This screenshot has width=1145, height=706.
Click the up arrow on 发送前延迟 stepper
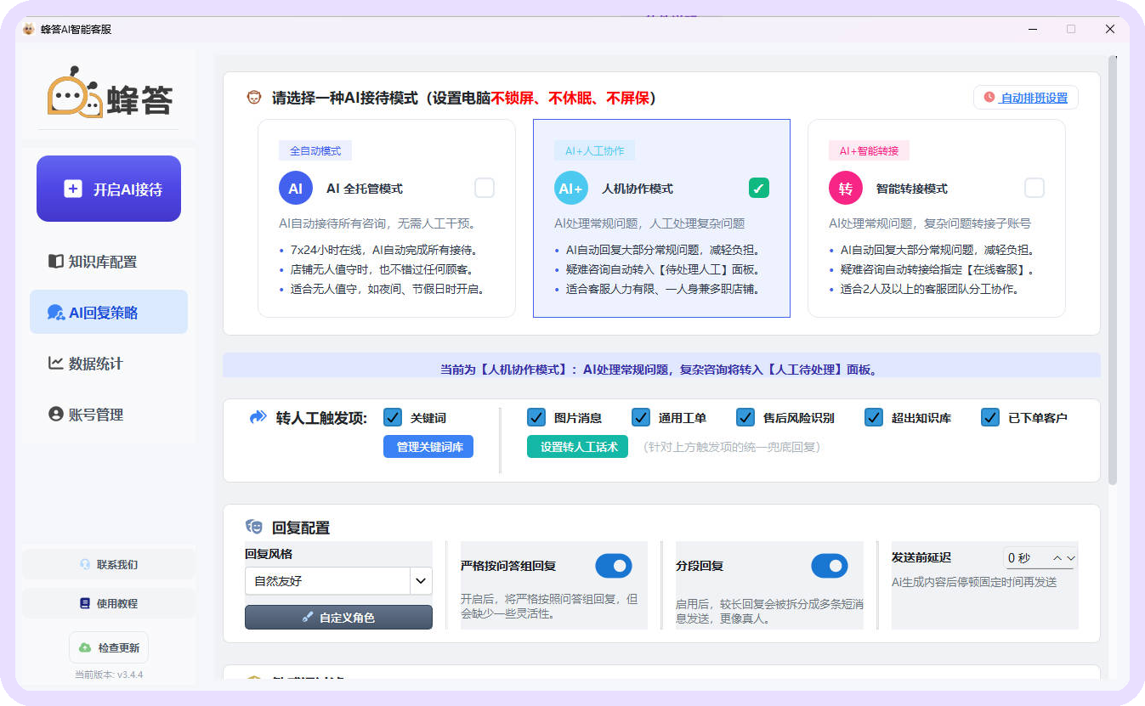(1057, 558)
